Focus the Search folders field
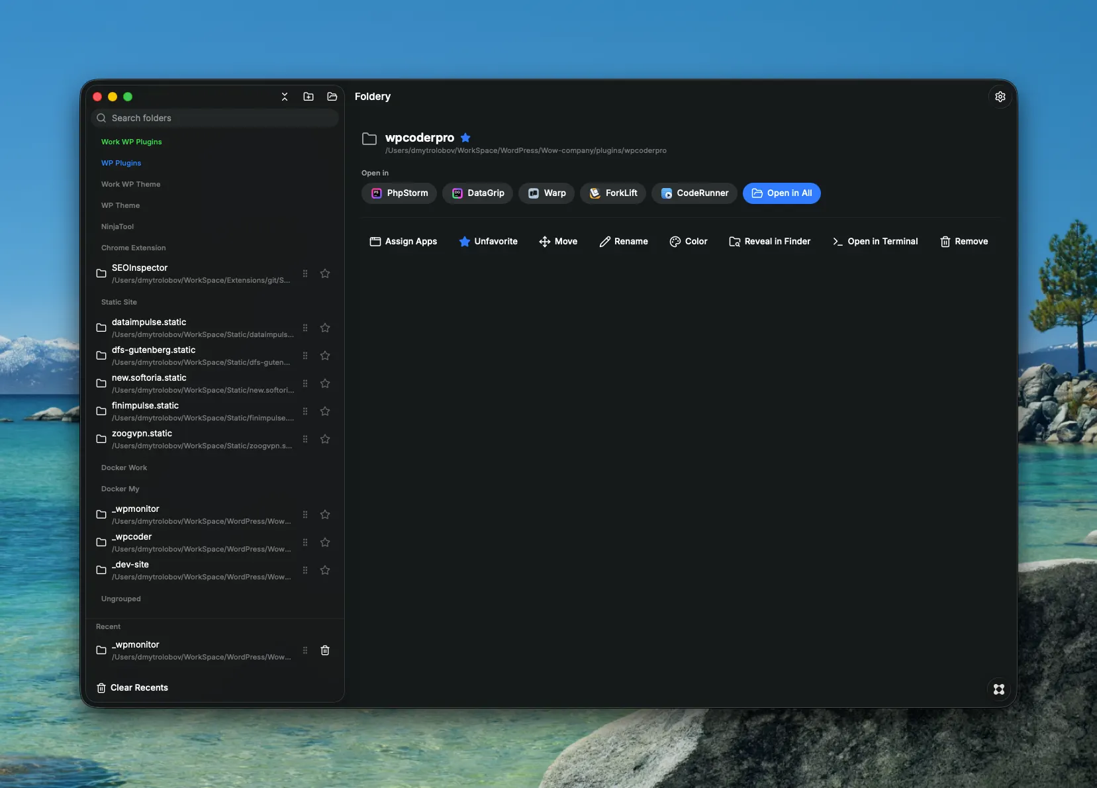The width and height of the screenshot is (1097, 788). point(215,118)
